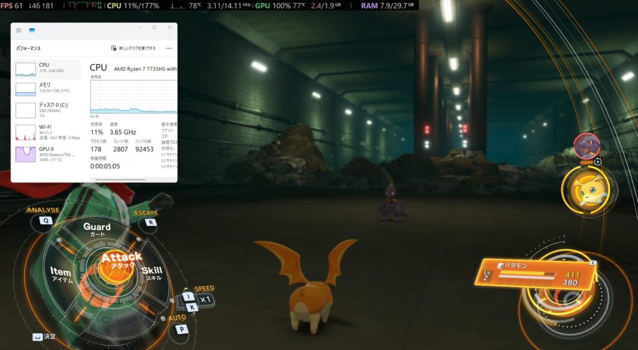Choose Change in the battle command wheel
638x350 pixels.
pyautogui.click(x=119, y=322)
